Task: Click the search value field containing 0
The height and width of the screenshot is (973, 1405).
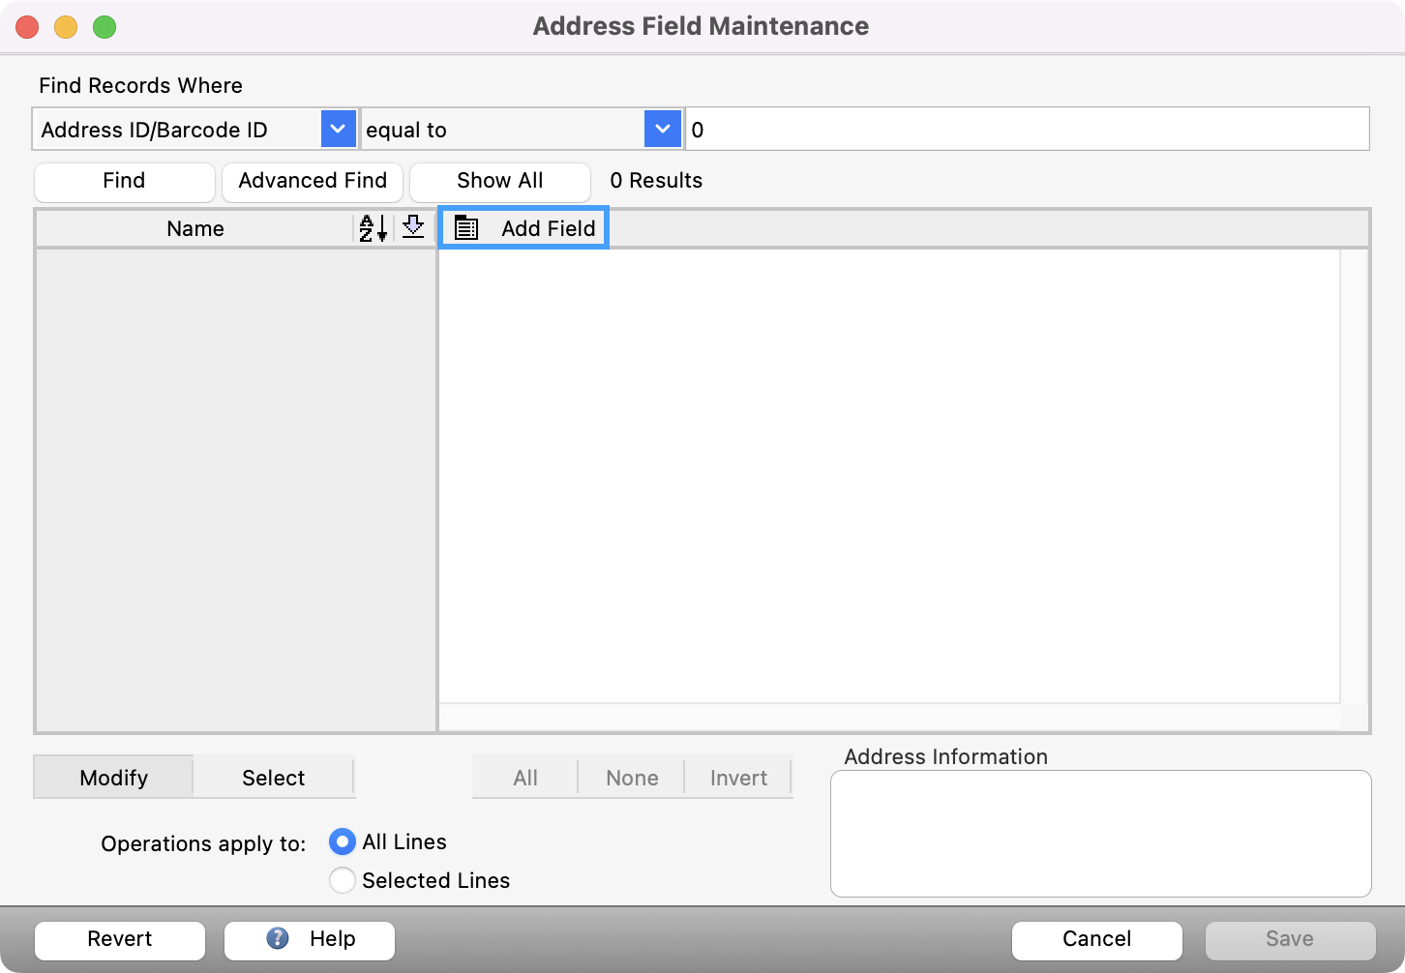Action: [x=1026, y=129]
